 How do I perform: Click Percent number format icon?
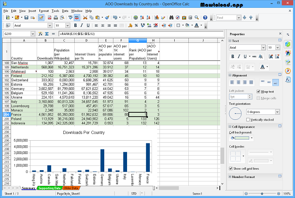click(136, 26)
